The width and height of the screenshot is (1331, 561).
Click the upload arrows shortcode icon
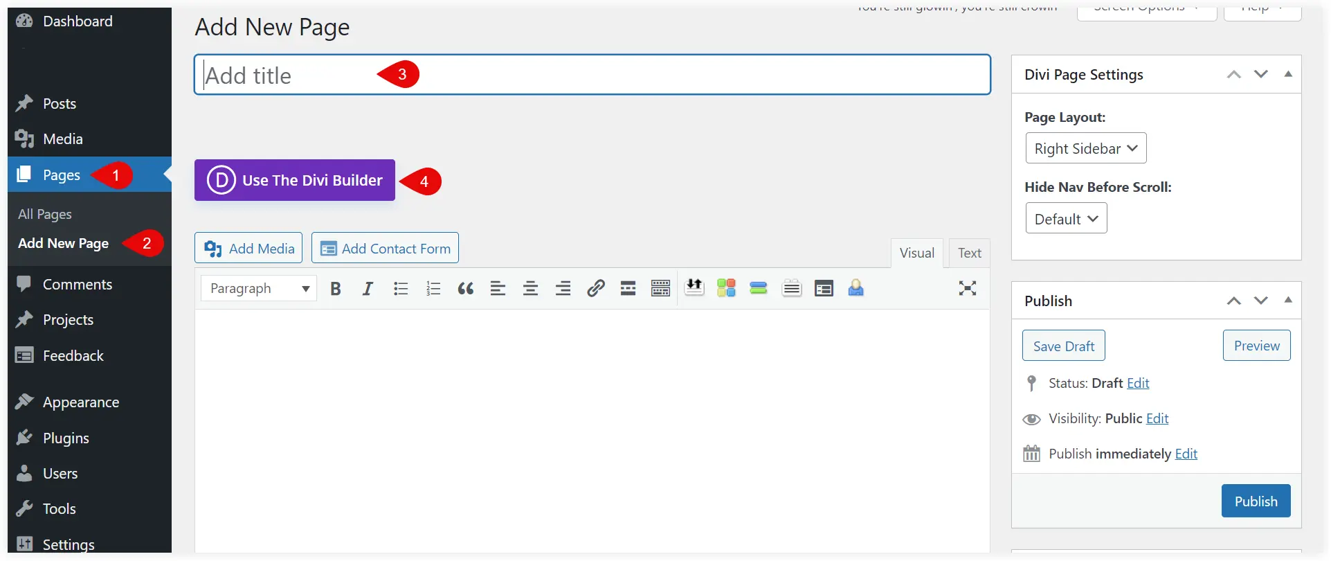694,287
